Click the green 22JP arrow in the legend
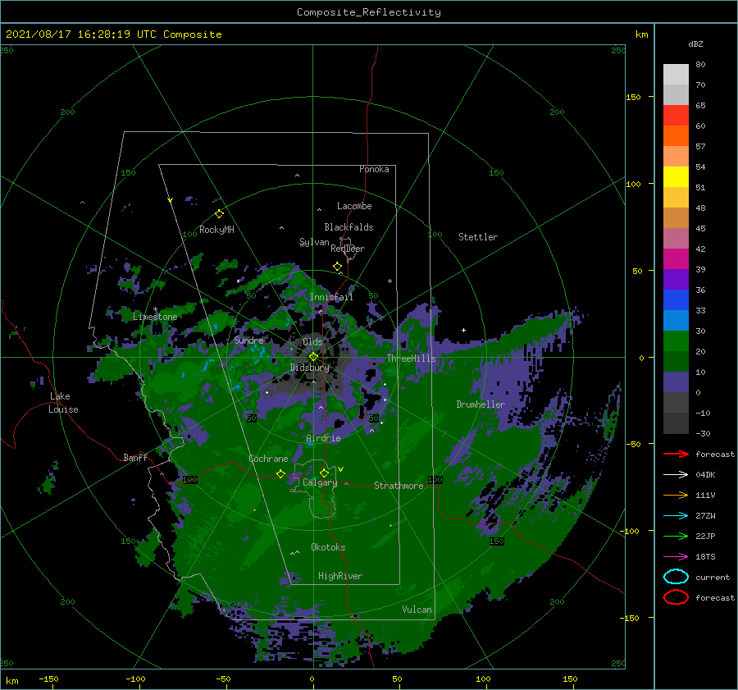 [676, 536]
